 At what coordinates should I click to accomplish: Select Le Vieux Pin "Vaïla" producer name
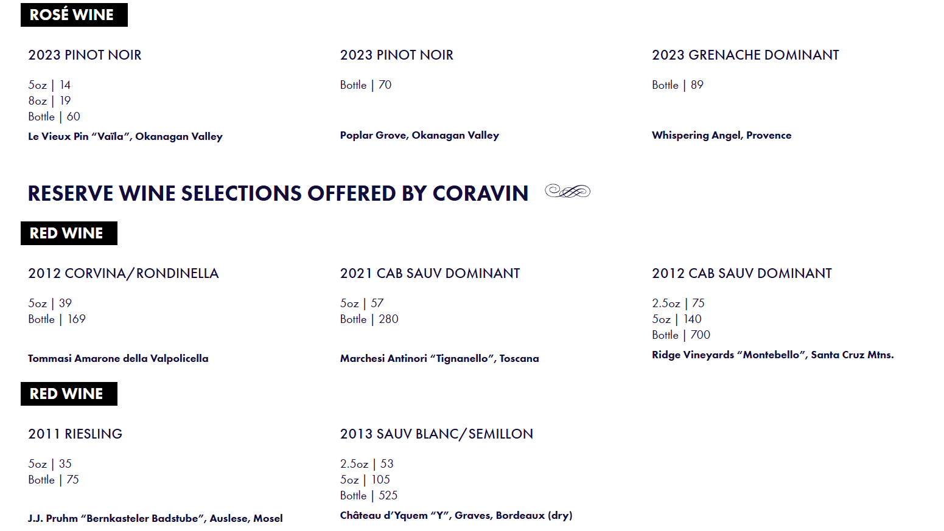(x=125, y=137)
